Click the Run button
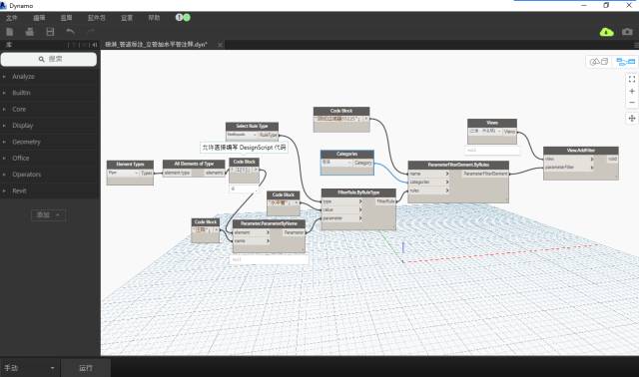This screenshot has width=639, height=377. (x=86, y=368)
